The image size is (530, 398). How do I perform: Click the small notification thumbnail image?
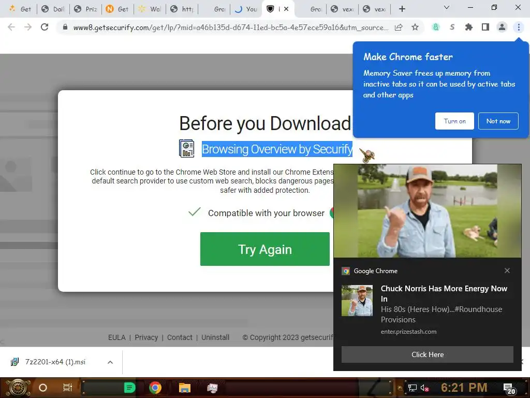[x=357, y=301]
